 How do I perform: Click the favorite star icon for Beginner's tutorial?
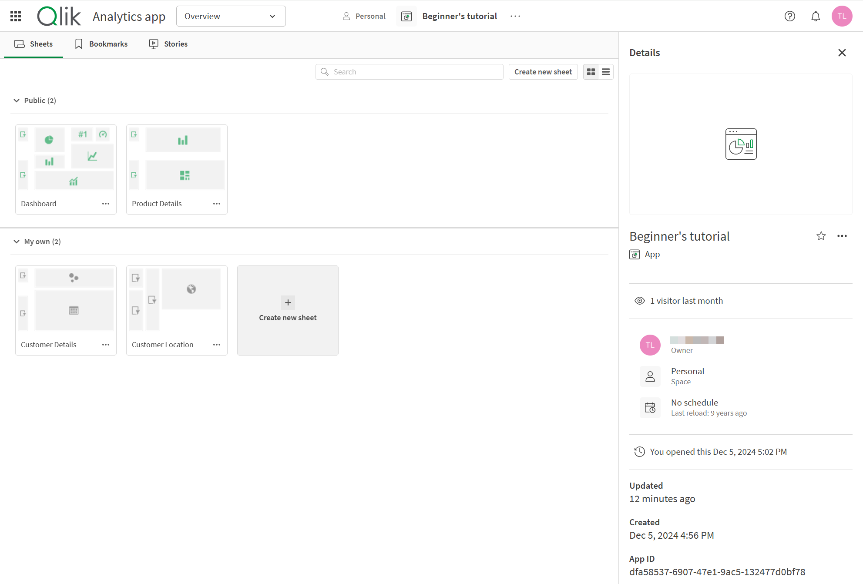point(821,236)
